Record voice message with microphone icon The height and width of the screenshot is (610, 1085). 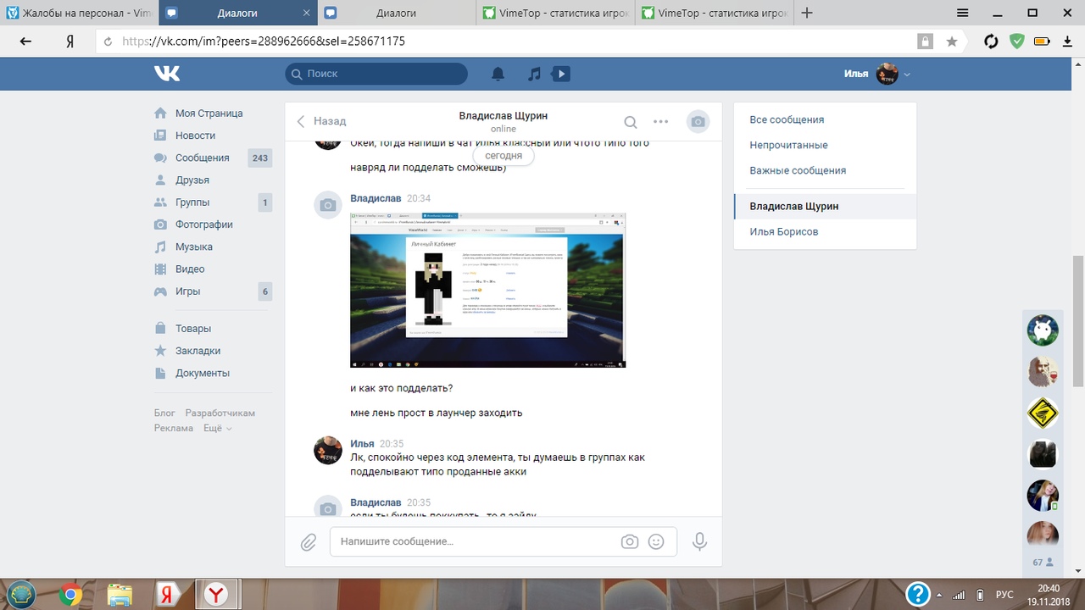tap(699, 541)
